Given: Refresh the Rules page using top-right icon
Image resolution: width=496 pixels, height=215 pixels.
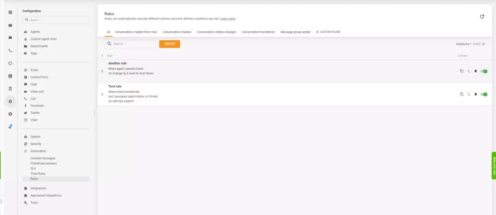Looking at the screenshot, I should 482,16.
